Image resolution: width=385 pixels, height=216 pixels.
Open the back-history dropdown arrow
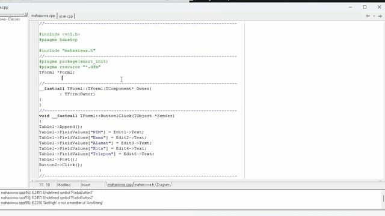tap(374, 16)
